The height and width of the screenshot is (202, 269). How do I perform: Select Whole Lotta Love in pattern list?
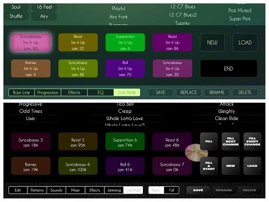click(125, 118)
